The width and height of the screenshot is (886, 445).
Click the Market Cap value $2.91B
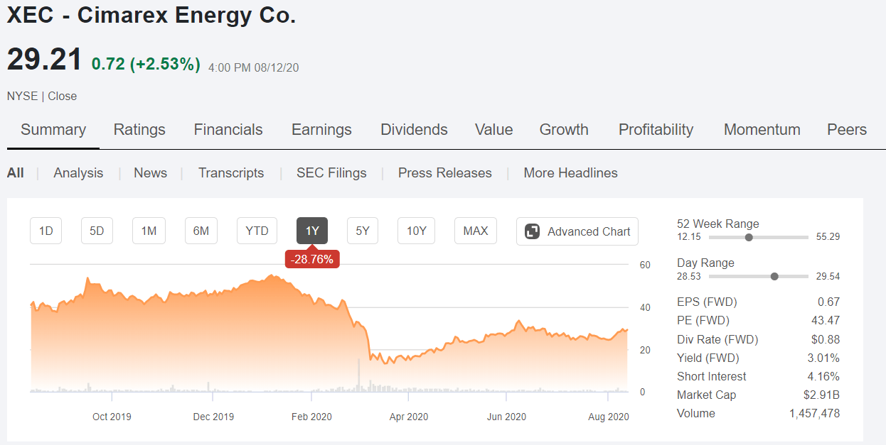click(x=821, y=395)
